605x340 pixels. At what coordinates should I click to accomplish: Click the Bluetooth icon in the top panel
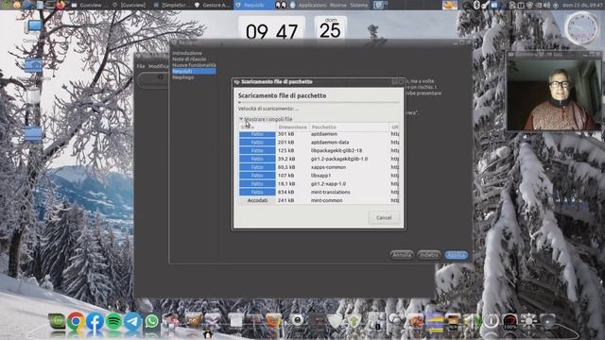476,5
